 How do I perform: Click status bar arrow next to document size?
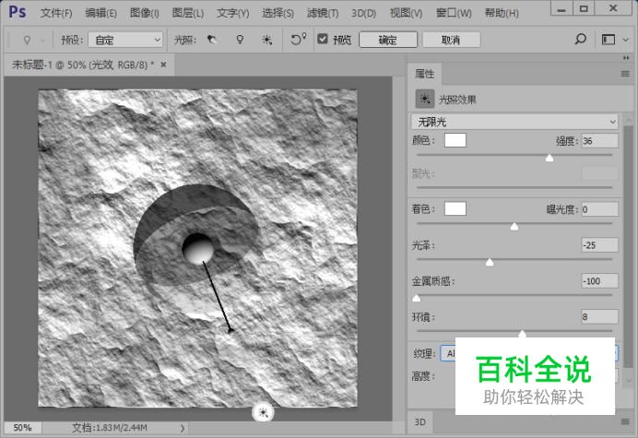183,428
